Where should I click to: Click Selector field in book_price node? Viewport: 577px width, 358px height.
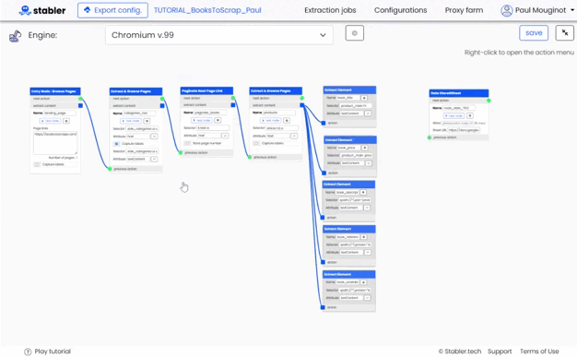click(357, 155)
